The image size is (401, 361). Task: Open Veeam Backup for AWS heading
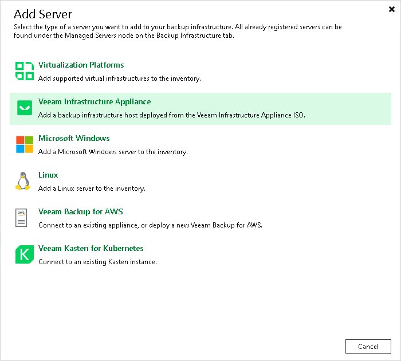pos(81,211)
